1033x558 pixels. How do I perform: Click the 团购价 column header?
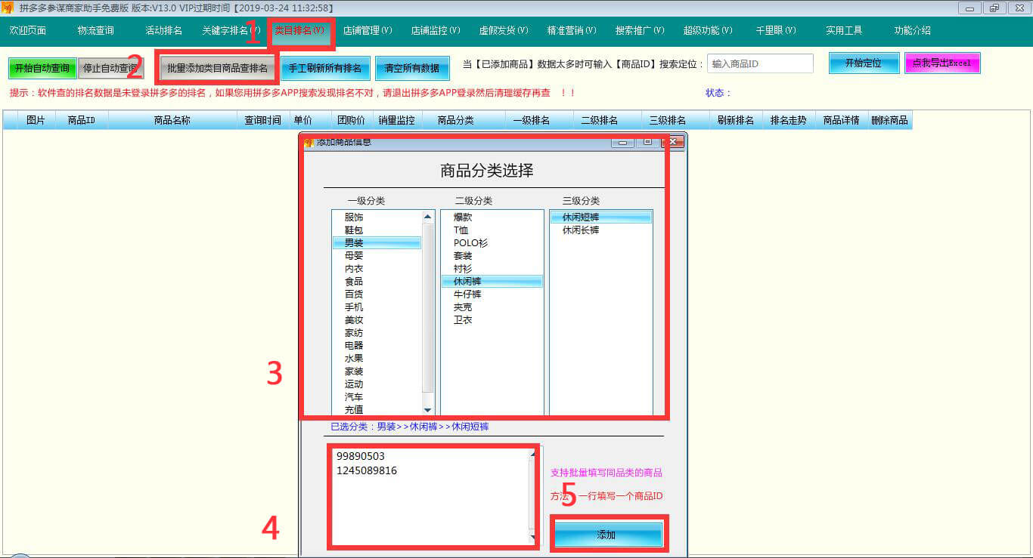pos(351,120)
